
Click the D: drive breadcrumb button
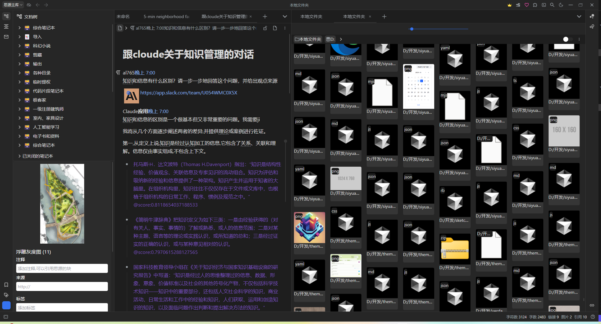click(x=330, y=39)
